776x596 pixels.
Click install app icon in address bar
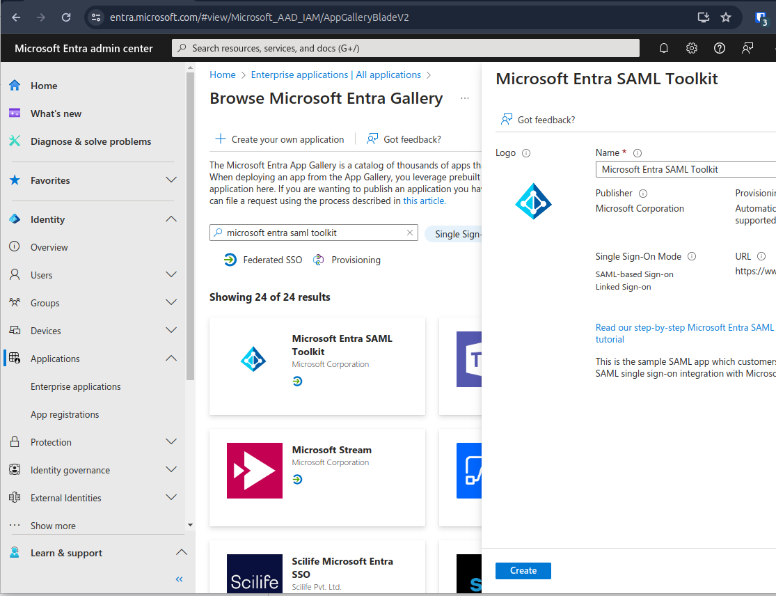click(703, 17)
